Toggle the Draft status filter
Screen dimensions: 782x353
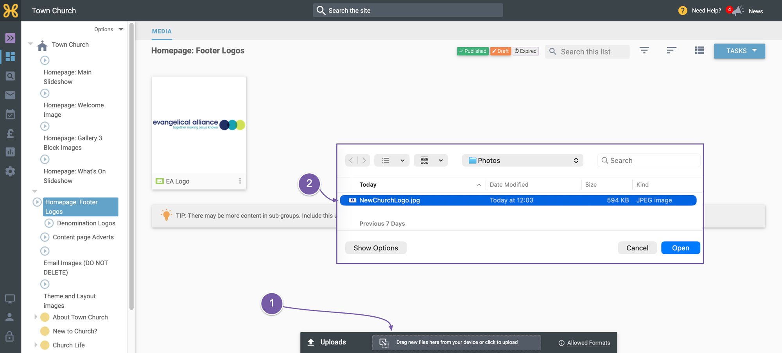click(500, 51)
